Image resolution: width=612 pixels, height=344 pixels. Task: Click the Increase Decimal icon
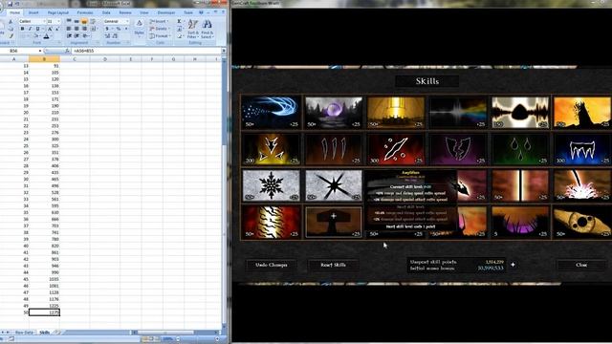click(x=107, y=36)
